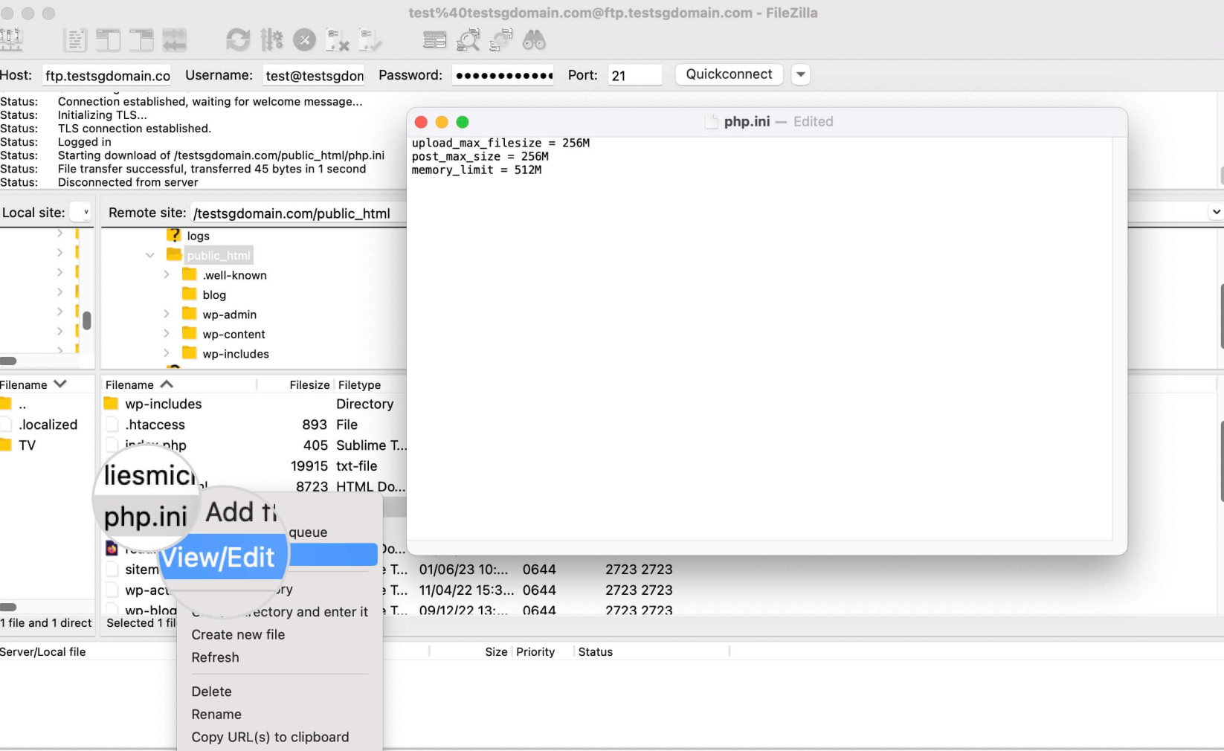Click the Password input field
The image size is (1224, 751).
coord(503,75)
